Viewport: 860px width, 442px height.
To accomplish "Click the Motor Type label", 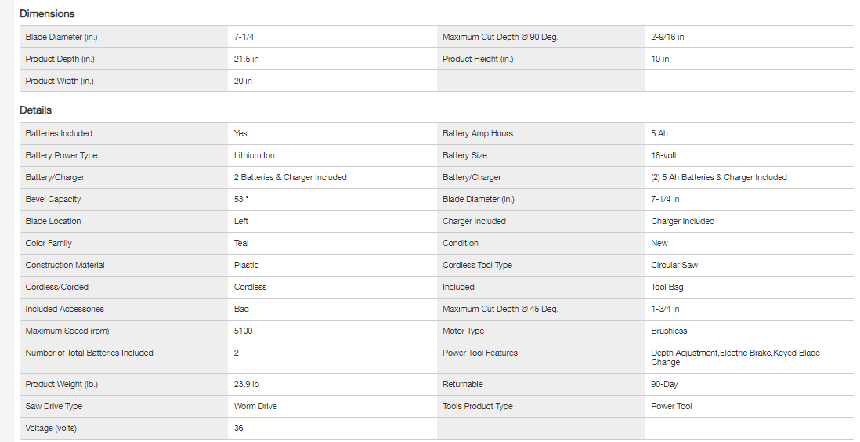I will (x=464, y=331).
